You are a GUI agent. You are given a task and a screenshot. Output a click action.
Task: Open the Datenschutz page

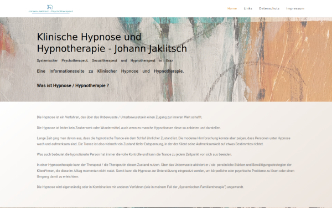click(x=269, y=8)
